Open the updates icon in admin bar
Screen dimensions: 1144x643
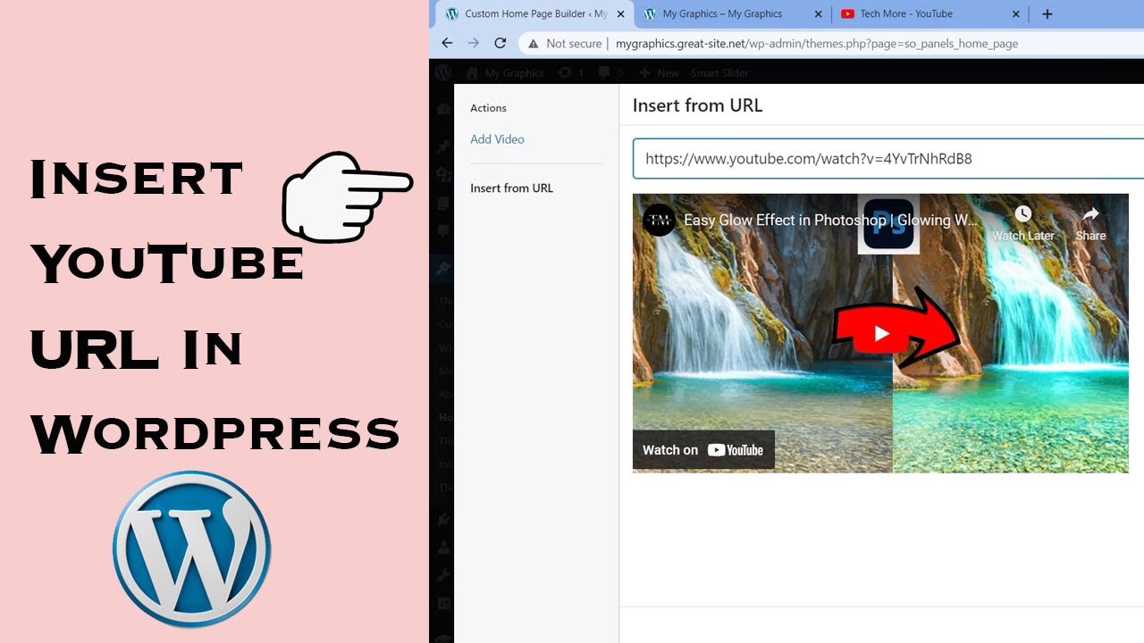point(570,73)
